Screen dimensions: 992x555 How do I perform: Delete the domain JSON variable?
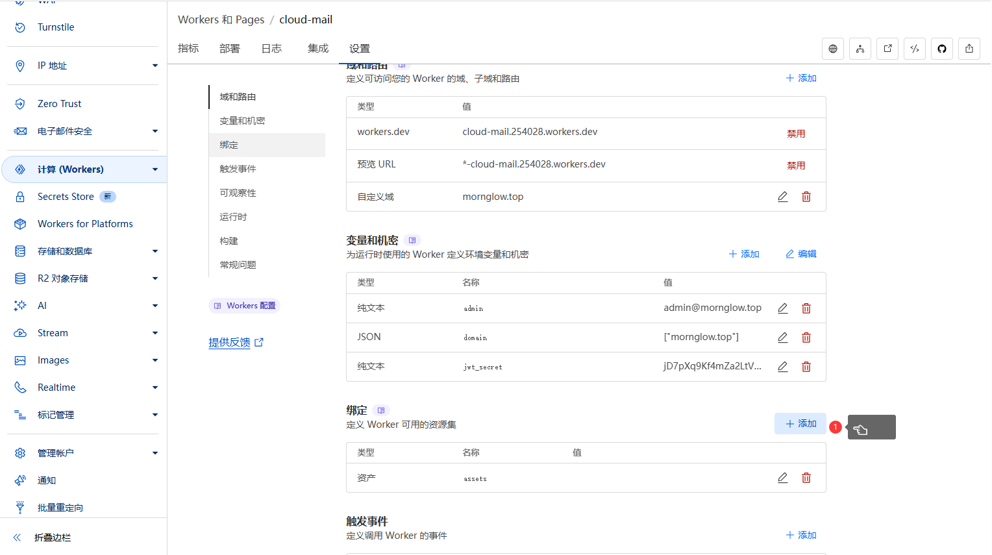tap(806, 338)
